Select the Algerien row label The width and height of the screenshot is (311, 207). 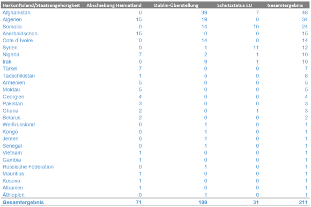click(x=12, y=20)
